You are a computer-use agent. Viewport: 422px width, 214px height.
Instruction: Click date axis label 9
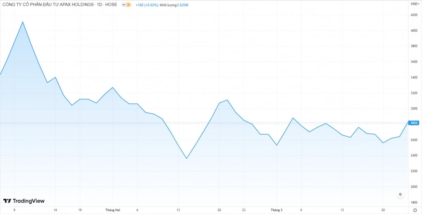click(14, 210)
